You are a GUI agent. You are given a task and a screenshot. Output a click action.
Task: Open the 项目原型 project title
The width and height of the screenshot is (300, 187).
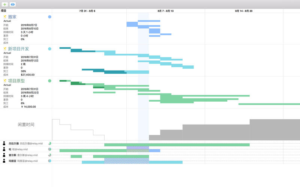16,81
